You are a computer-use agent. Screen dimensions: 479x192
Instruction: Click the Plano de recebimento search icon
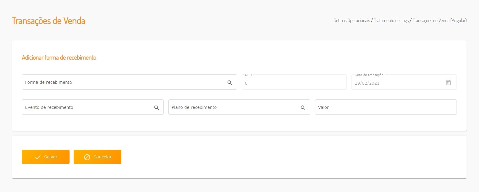[x=303, y=108]
